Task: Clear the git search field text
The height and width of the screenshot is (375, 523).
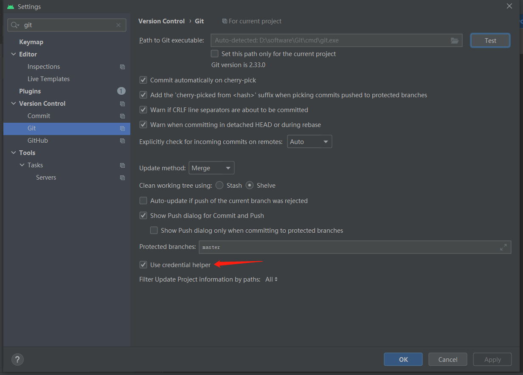Action: pos(118,25)
